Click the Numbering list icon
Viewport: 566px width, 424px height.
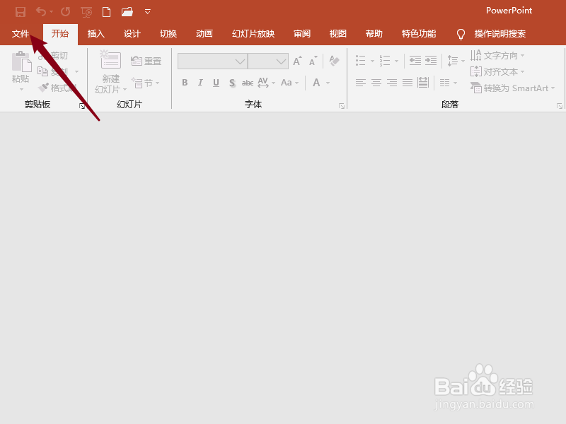point(385,61)
